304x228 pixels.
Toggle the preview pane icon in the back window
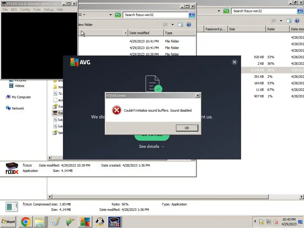coord(289,20)
